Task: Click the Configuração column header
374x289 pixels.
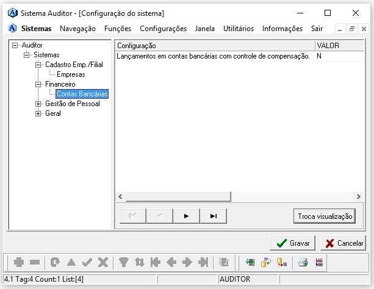Action: (215, 46)
